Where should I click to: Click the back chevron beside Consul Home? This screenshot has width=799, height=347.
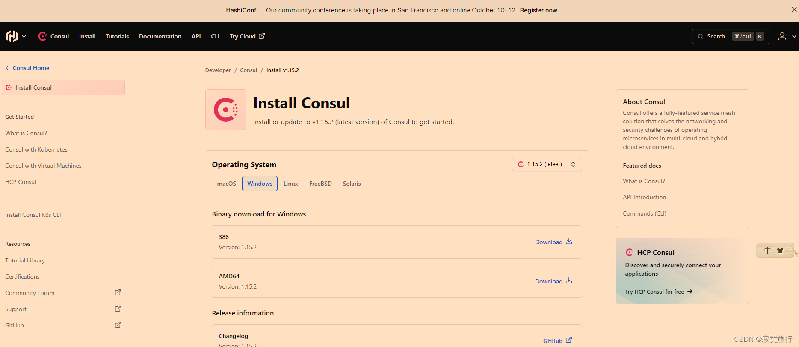tap(7, 68)
